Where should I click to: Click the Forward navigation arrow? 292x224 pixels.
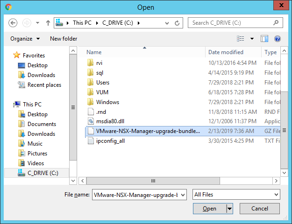(27, 23)
